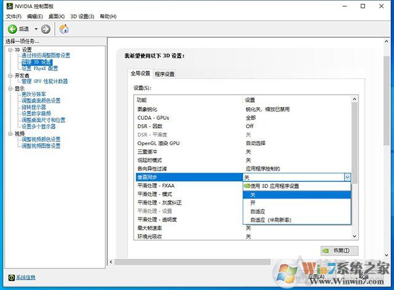Go to the Home page icon
The image size is (394, 290).
pyautogui.click(x=64, y=29)
